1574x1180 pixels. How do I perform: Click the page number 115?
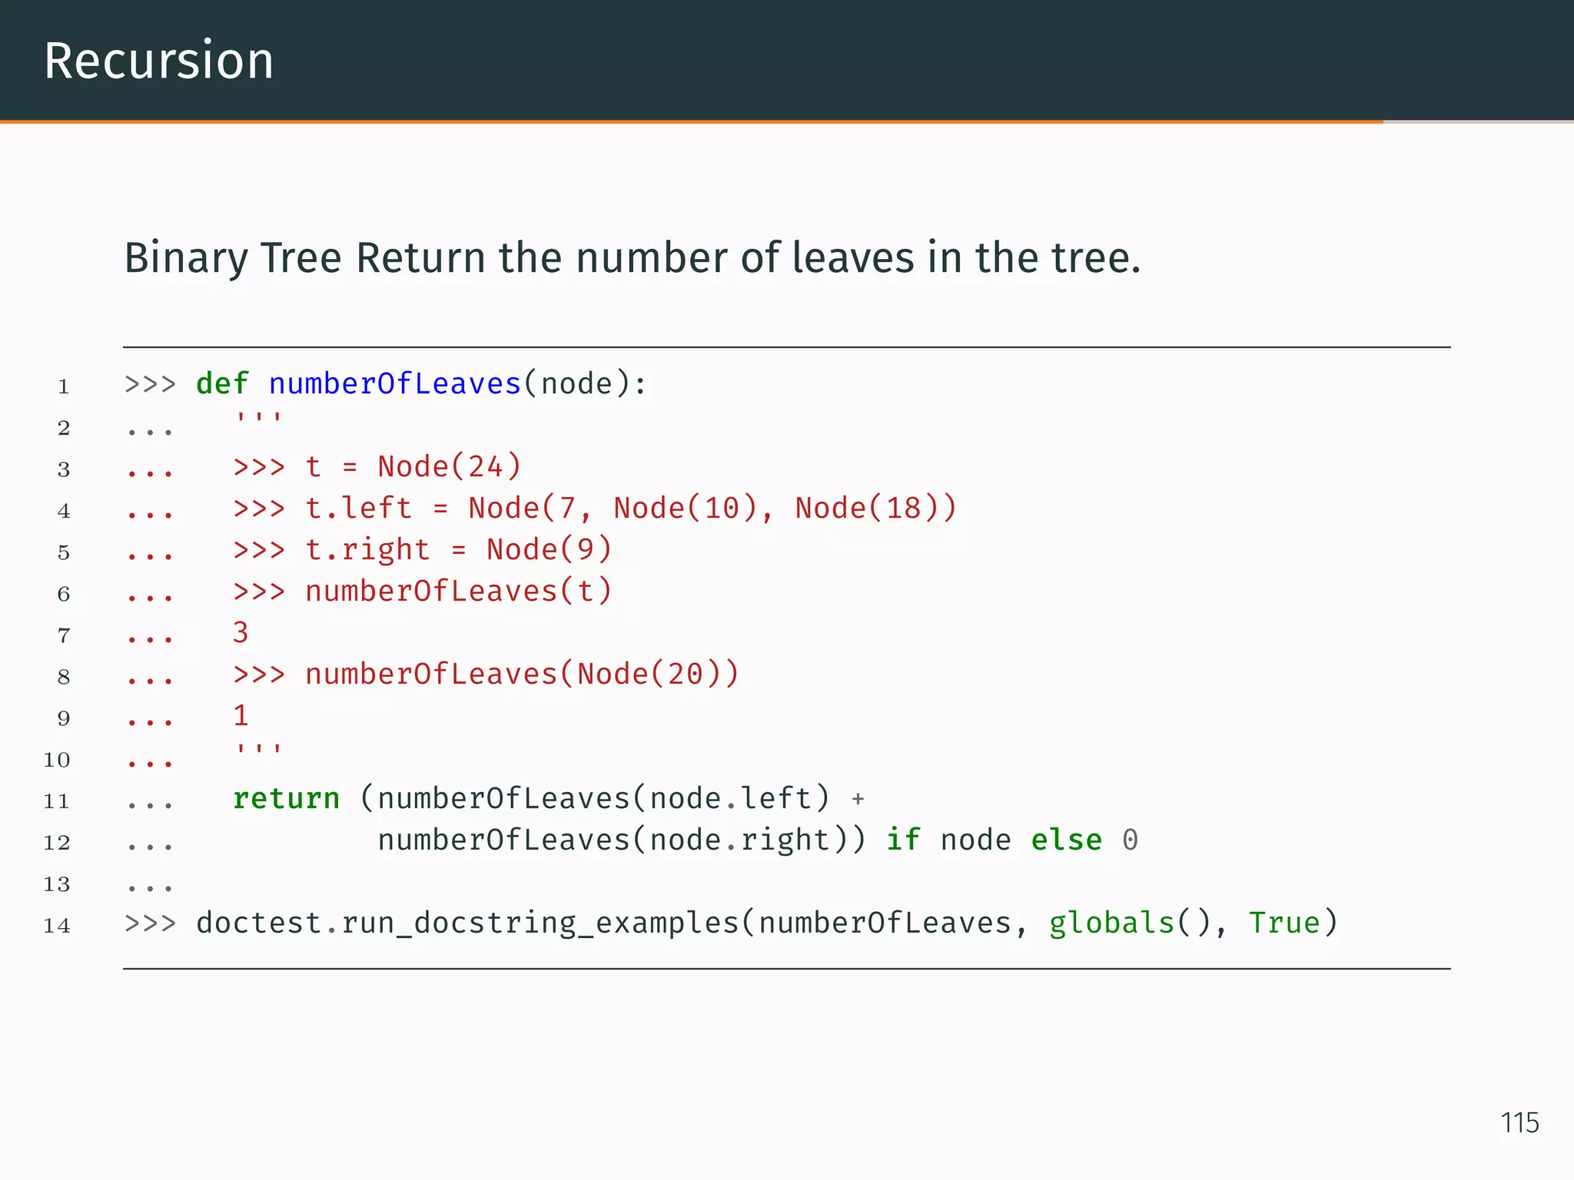[1519, 1122]
